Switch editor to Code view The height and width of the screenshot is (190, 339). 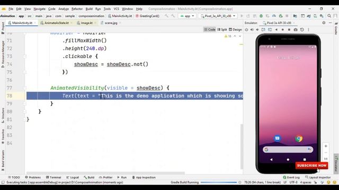[x=210, y=30]
